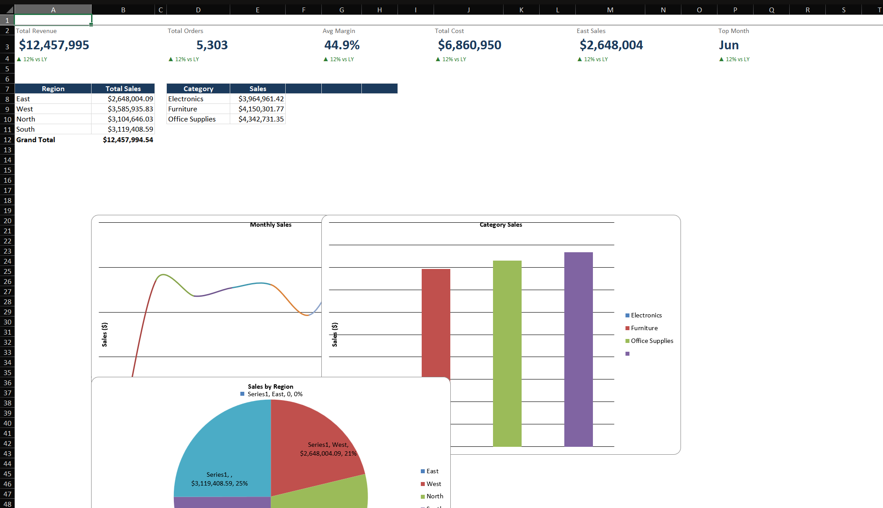The image size is (883, 508).
Task: Select the Furniture category cell
Action: pyautogui.click(x=199, y=109)
